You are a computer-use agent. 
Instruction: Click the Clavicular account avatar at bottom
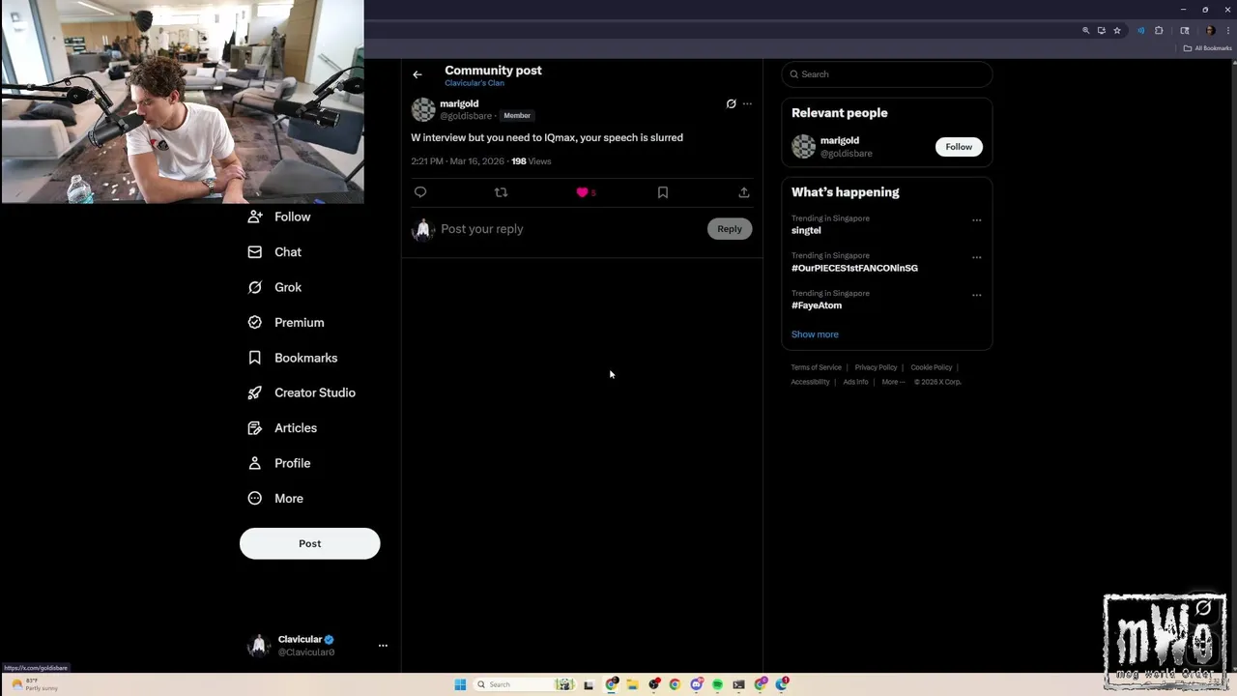coord(258,646)
